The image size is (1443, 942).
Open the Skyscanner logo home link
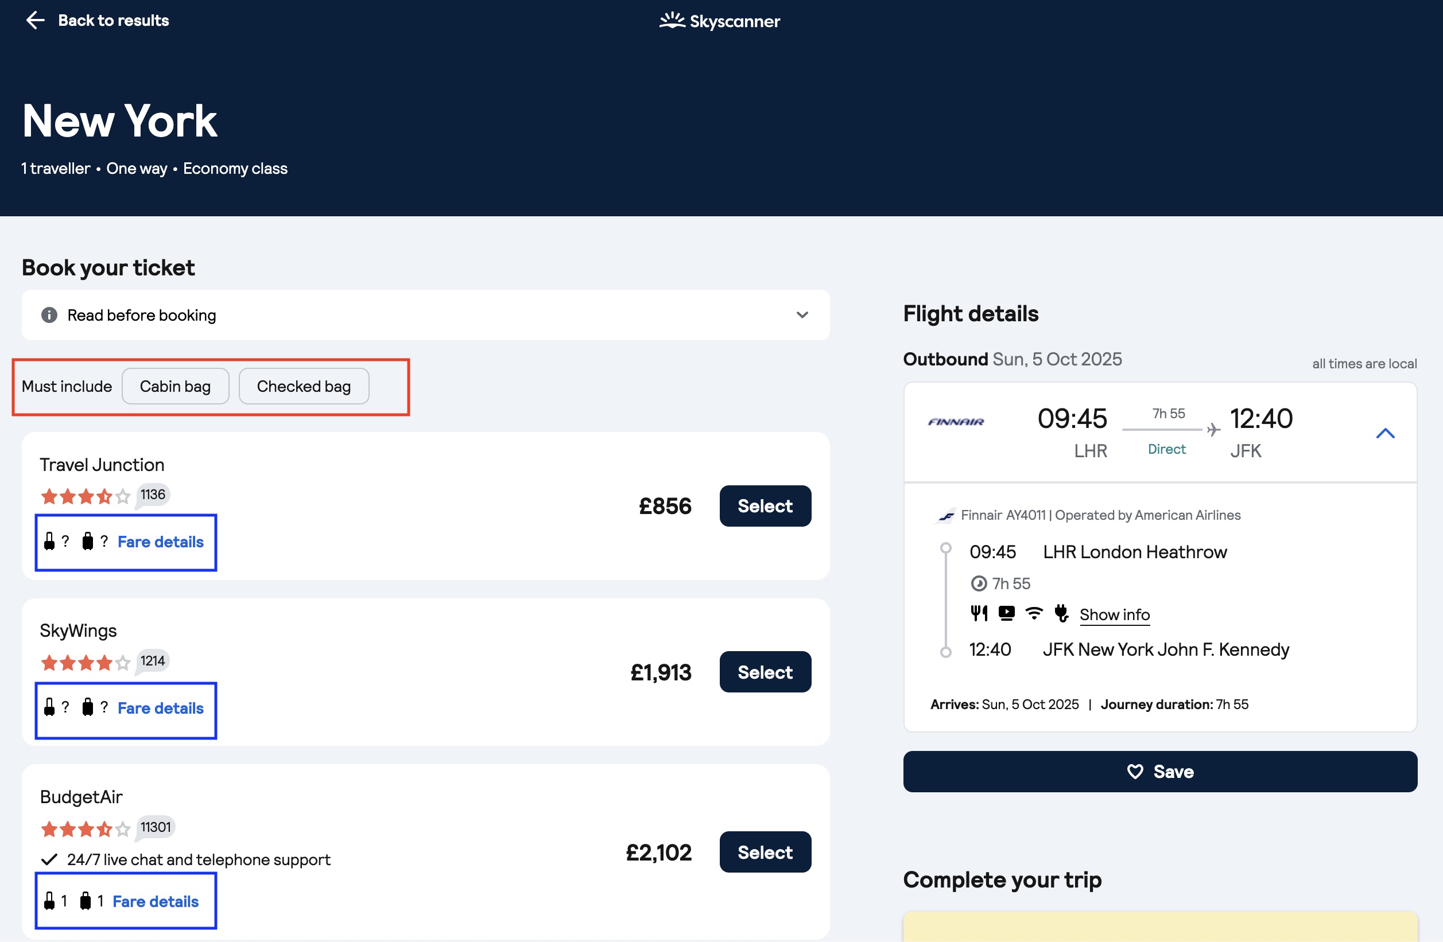click(x=720, y=21)
